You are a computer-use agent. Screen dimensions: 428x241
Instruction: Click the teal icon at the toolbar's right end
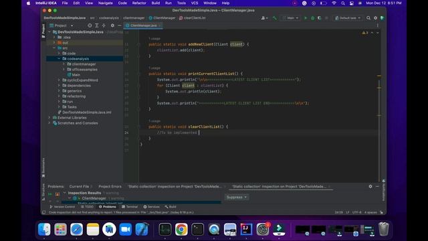382,18
